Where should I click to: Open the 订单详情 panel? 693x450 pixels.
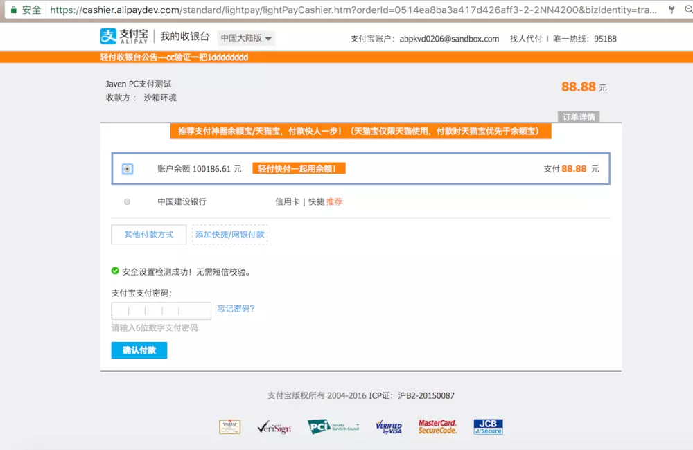point(579,117)
